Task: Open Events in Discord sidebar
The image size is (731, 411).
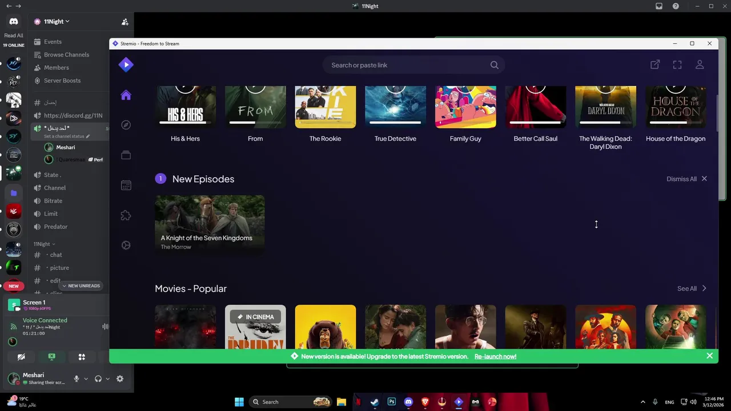Action: tap(53, 42)
